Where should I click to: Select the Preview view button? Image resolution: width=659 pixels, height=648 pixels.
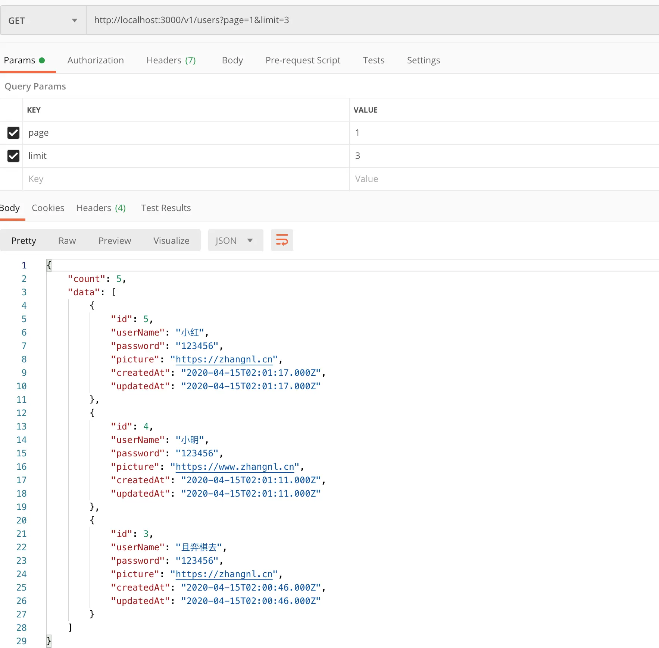[115, 240]
